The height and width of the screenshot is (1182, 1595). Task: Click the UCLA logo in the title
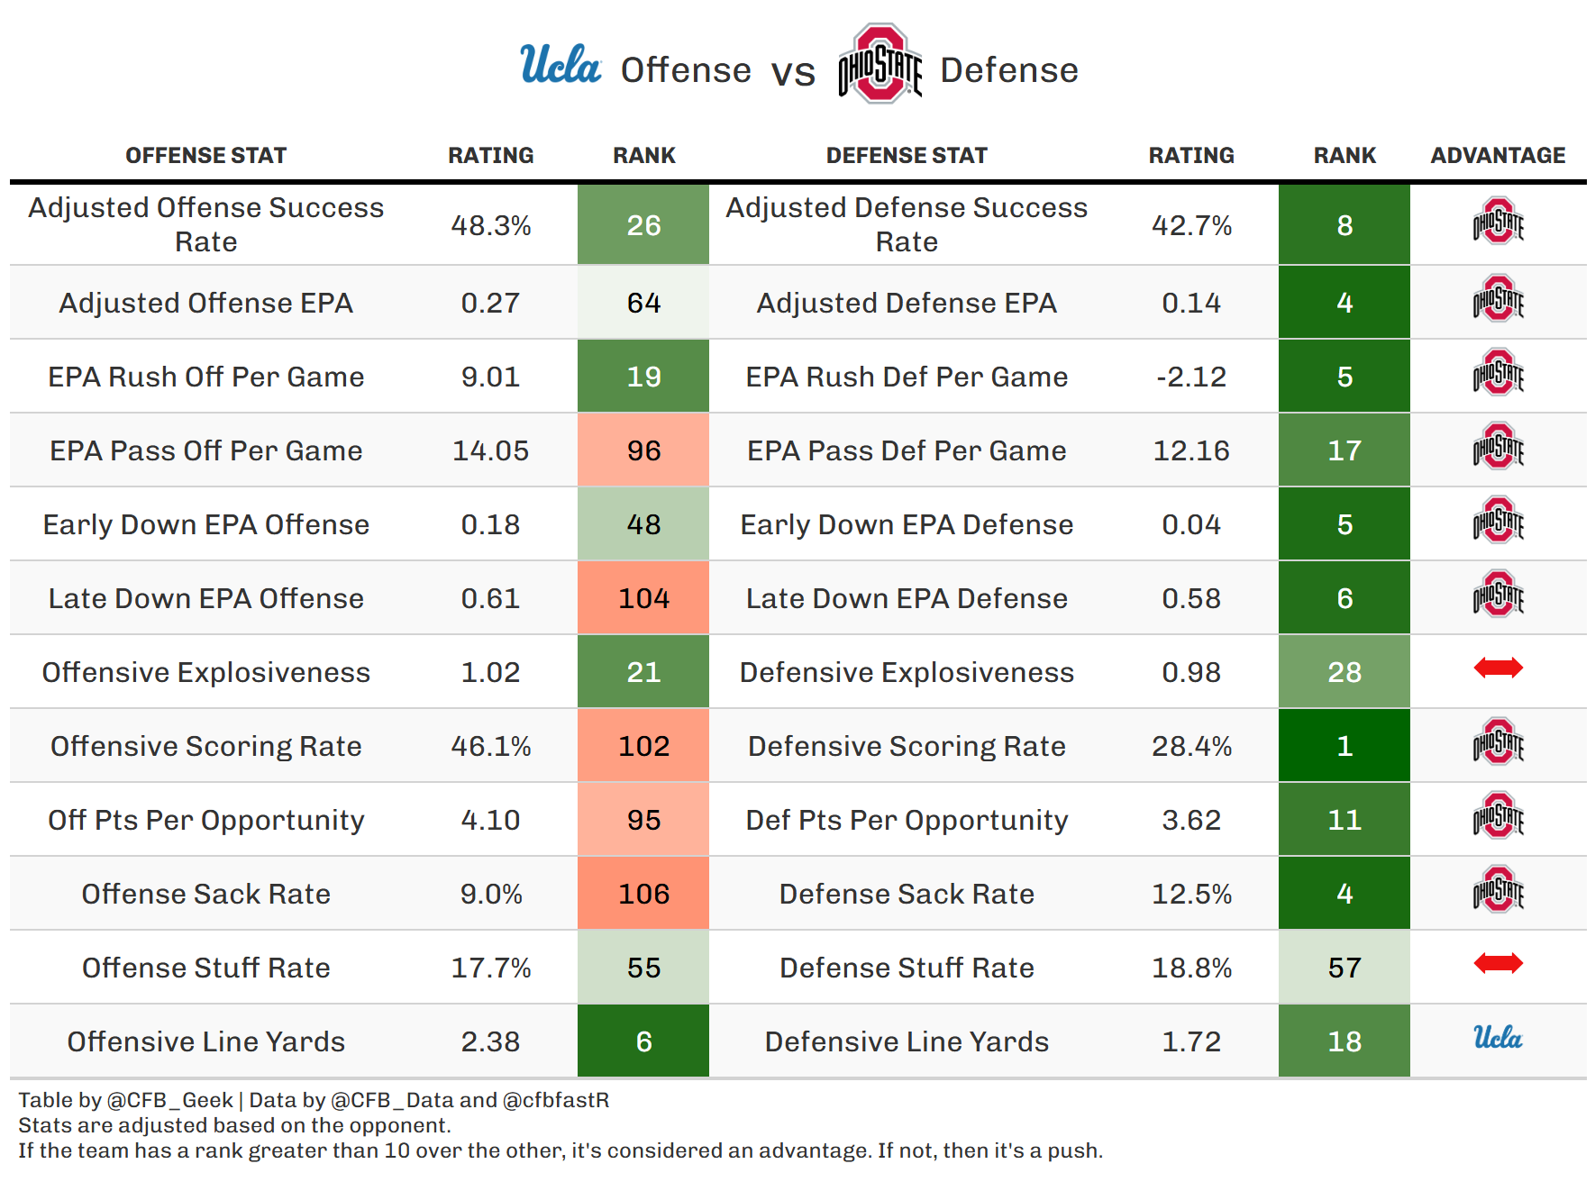(561, 65)
